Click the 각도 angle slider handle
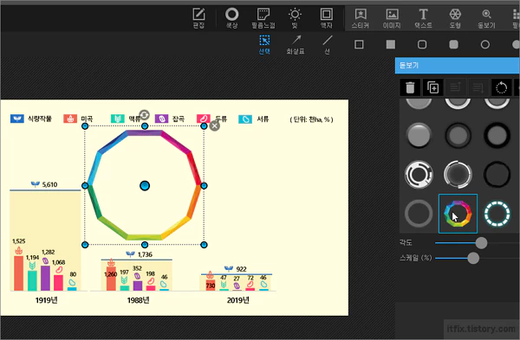Viewport: 520px width, 340px height. coord(481,243)
